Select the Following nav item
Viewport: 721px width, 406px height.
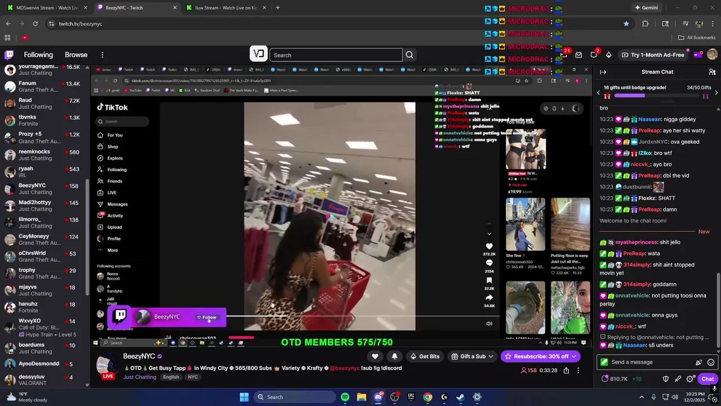(x=38, y=55)
